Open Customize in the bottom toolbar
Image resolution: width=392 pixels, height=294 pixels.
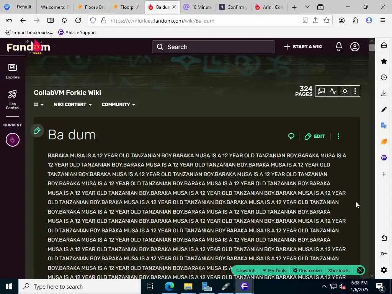(307, 271)
